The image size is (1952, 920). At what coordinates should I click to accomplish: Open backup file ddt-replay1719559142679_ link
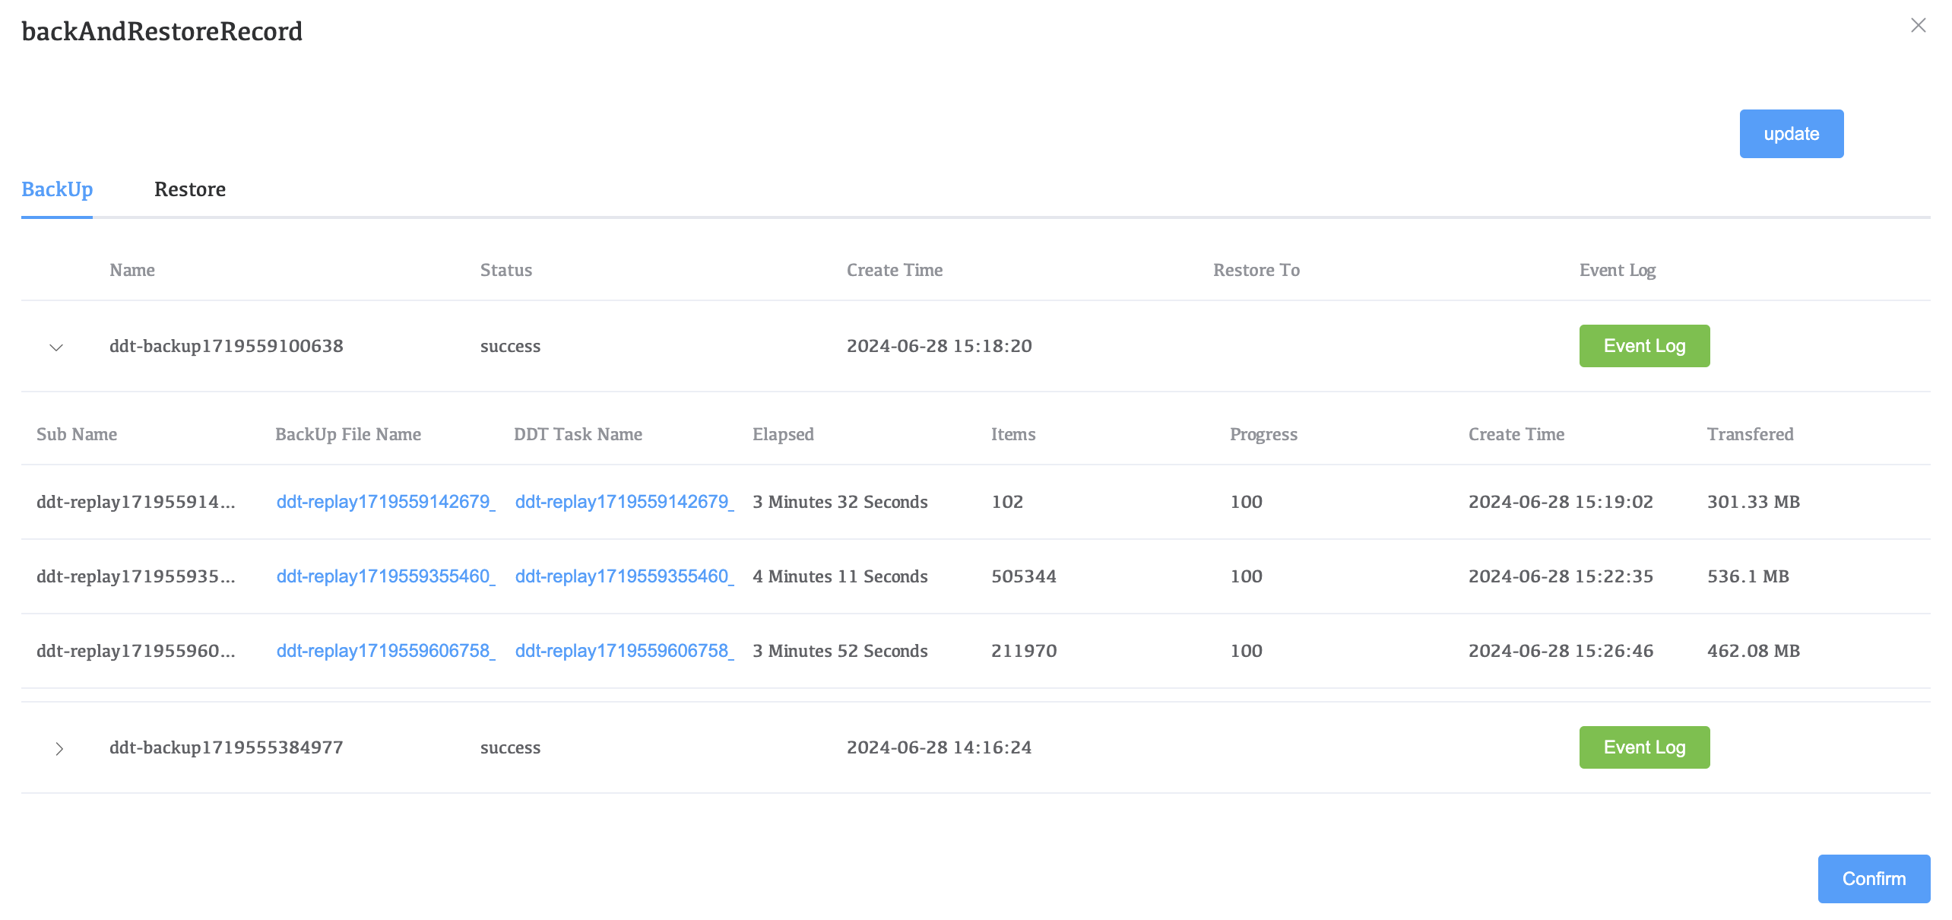point(385,502)
